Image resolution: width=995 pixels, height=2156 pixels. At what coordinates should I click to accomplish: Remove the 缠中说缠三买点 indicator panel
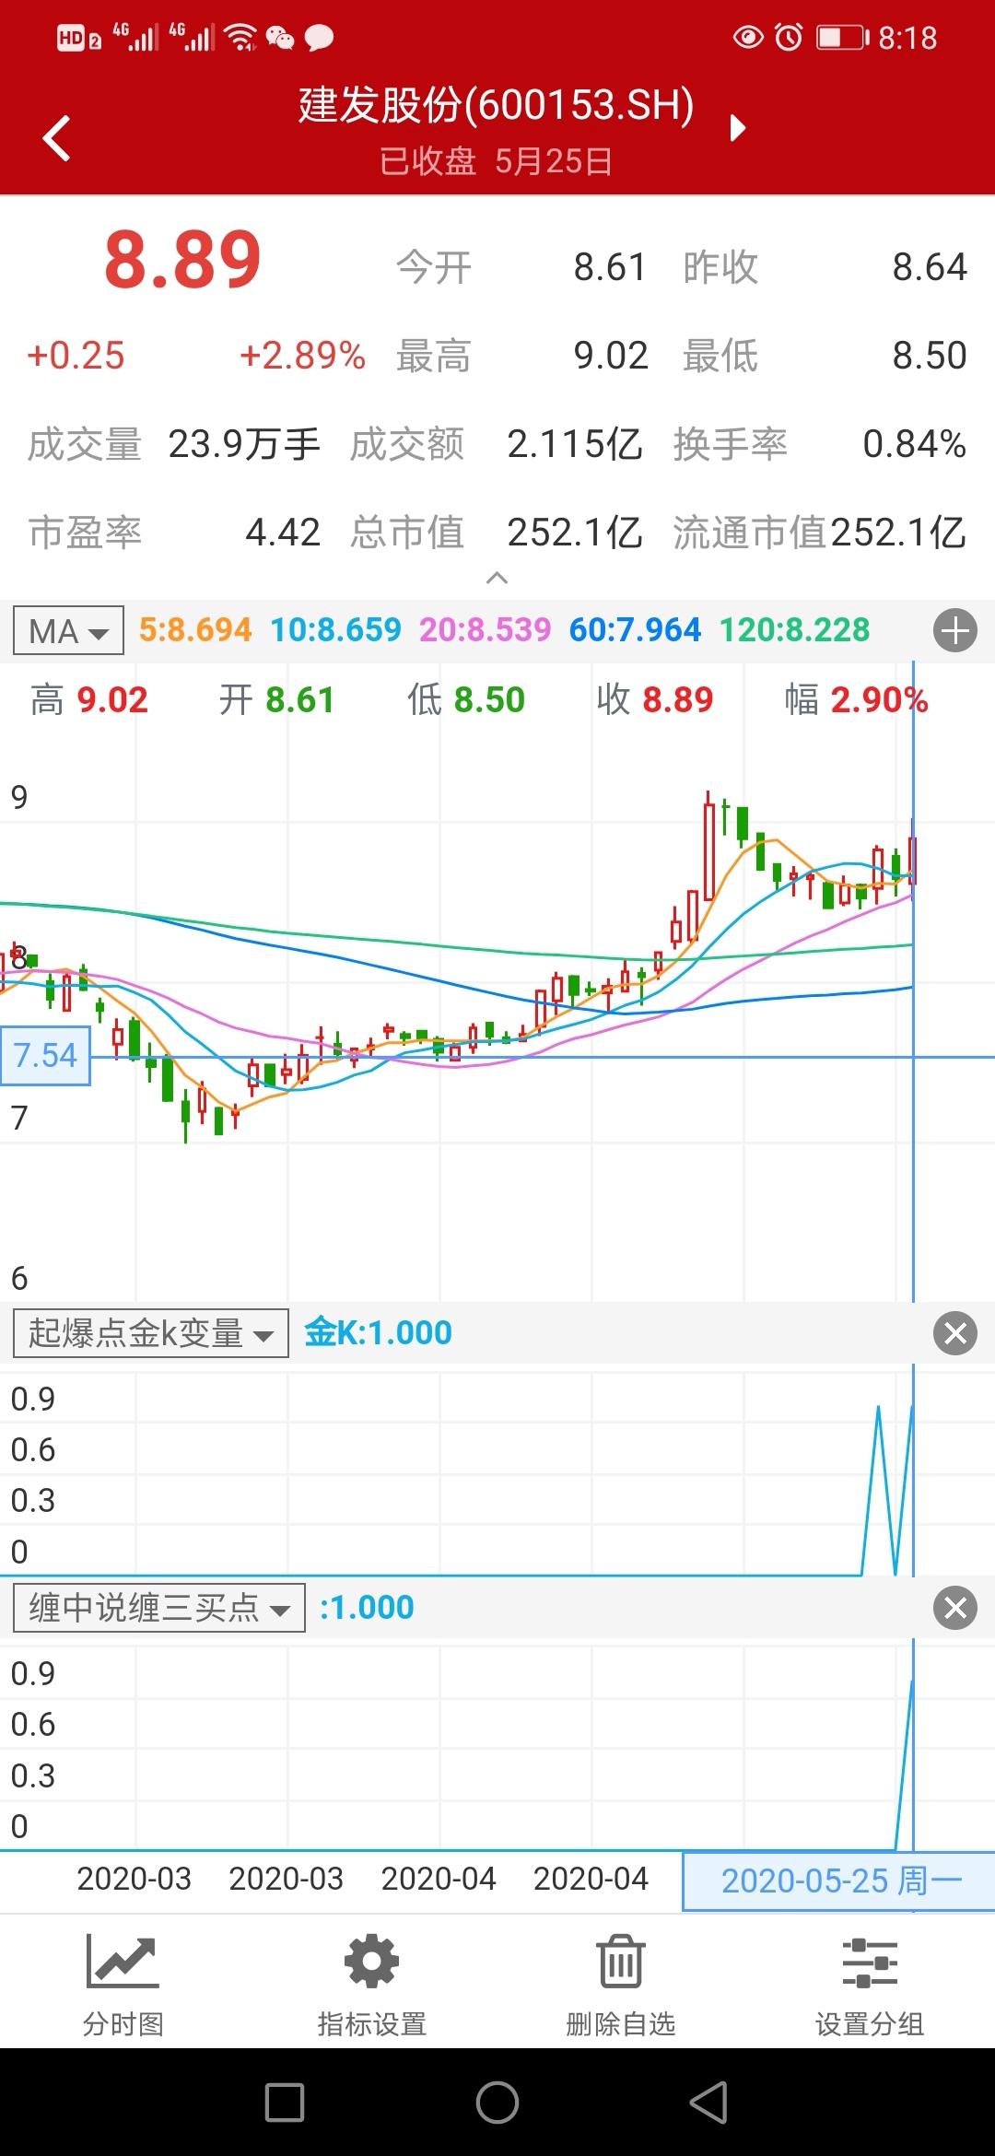click(954, 1608)
